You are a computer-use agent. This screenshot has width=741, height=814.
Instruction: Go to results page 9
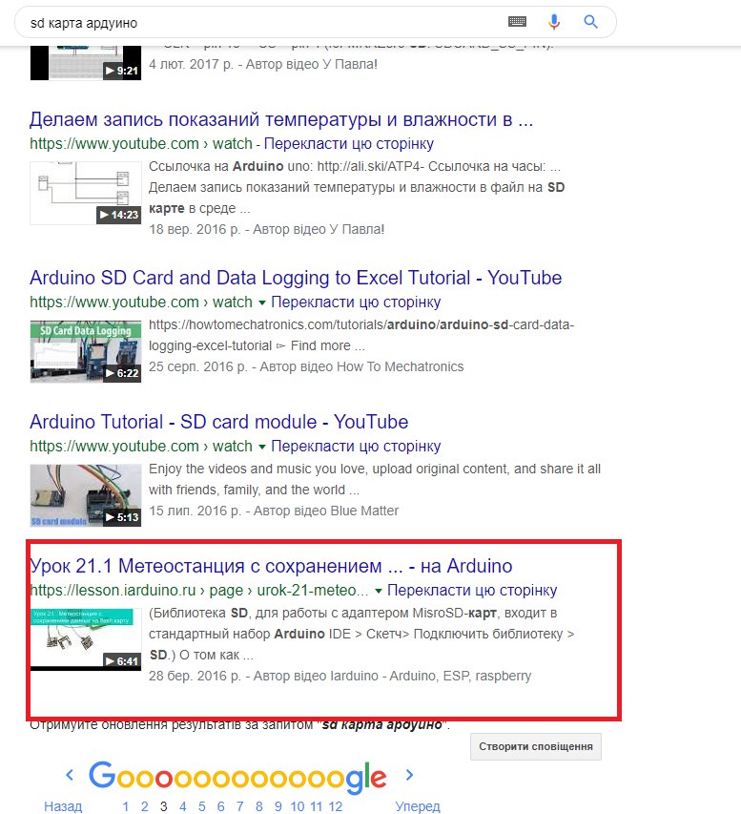pos(278,806)
